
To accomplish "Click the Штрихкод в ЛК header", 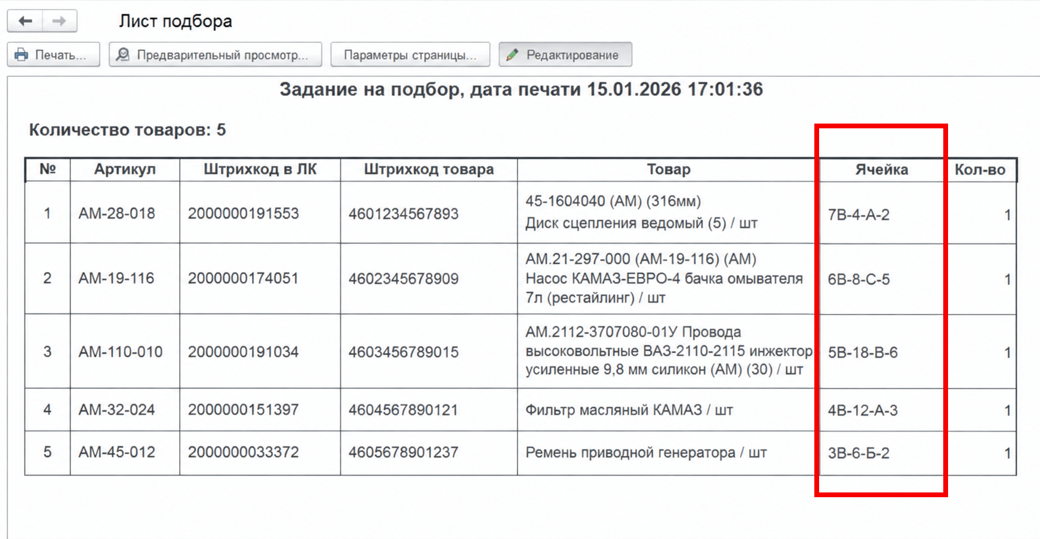I will point(260,170).
